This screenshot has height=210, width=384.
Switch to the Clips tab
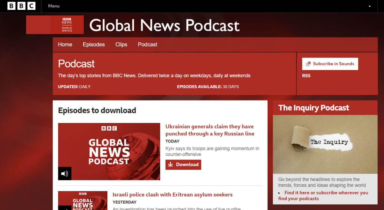tap(121, 44)
